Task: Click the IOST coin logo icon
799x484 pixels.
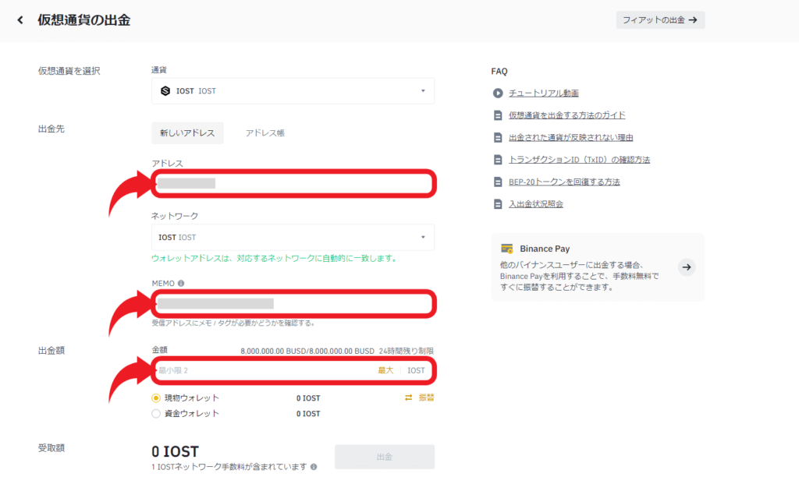Action: [165, 90]
